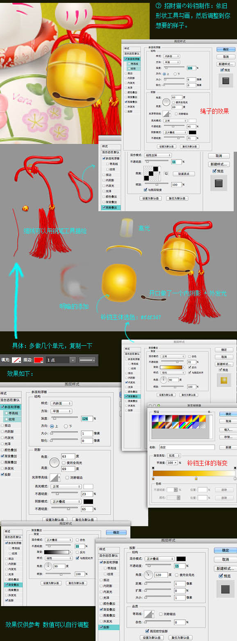Uncheck 与图层链接 in pattern overlay dialog
The image size is (237, 641).
click(x=145, y=190)
